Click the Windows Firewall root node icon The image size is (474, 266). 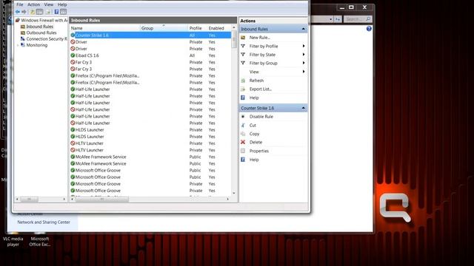pos(18,20)
